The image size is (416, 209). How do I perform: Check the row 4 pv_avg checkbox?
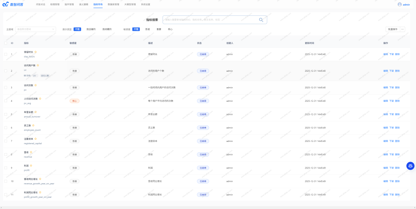[x=6, y=101]
